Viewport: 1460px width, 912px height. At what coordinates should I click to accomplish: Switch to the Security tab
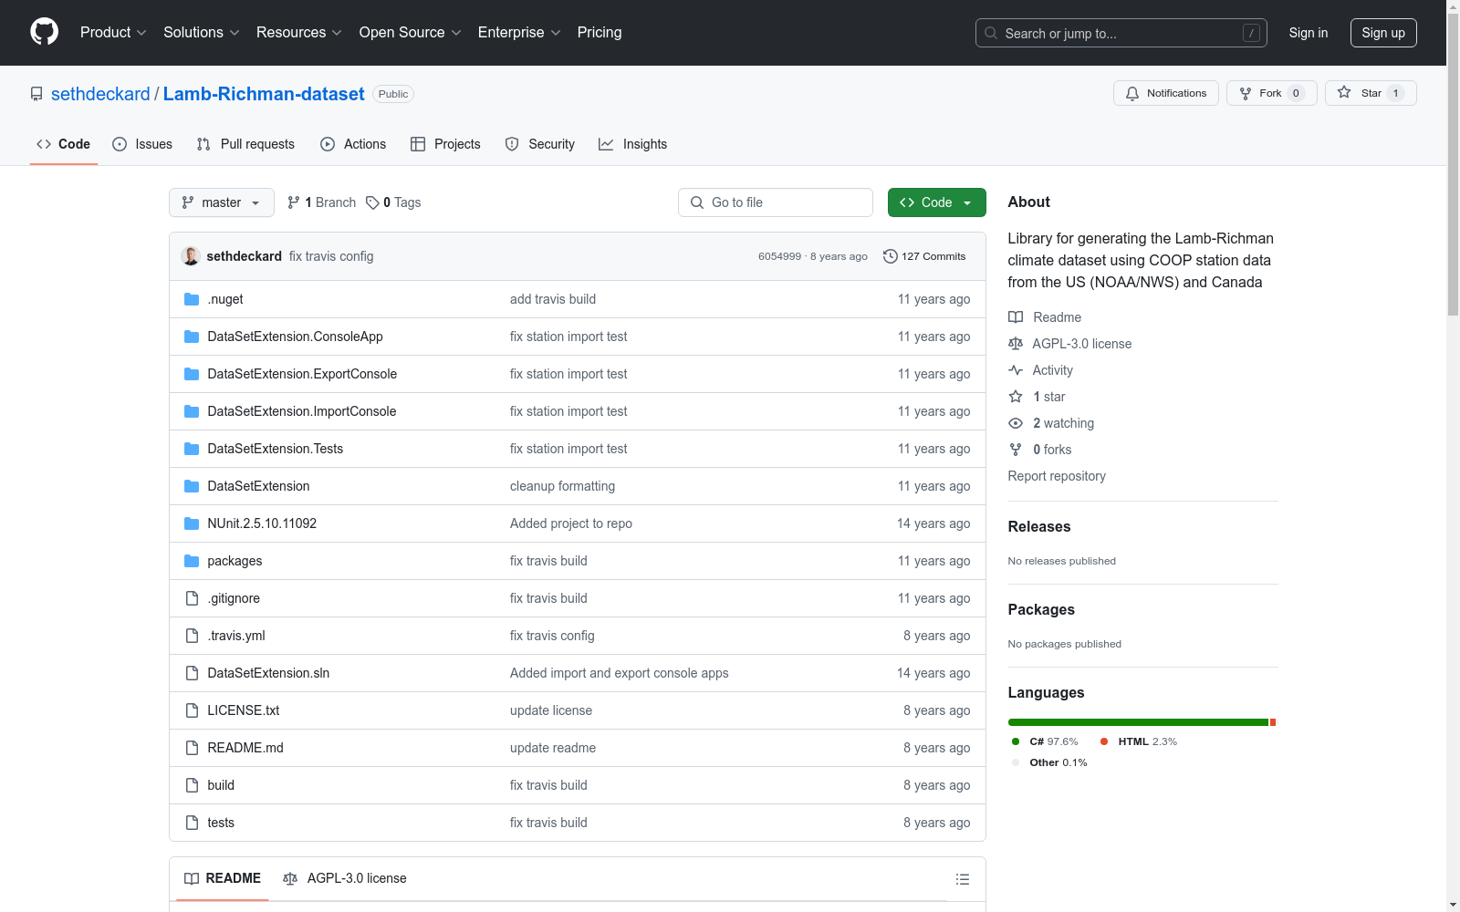[x=540, y=144]
